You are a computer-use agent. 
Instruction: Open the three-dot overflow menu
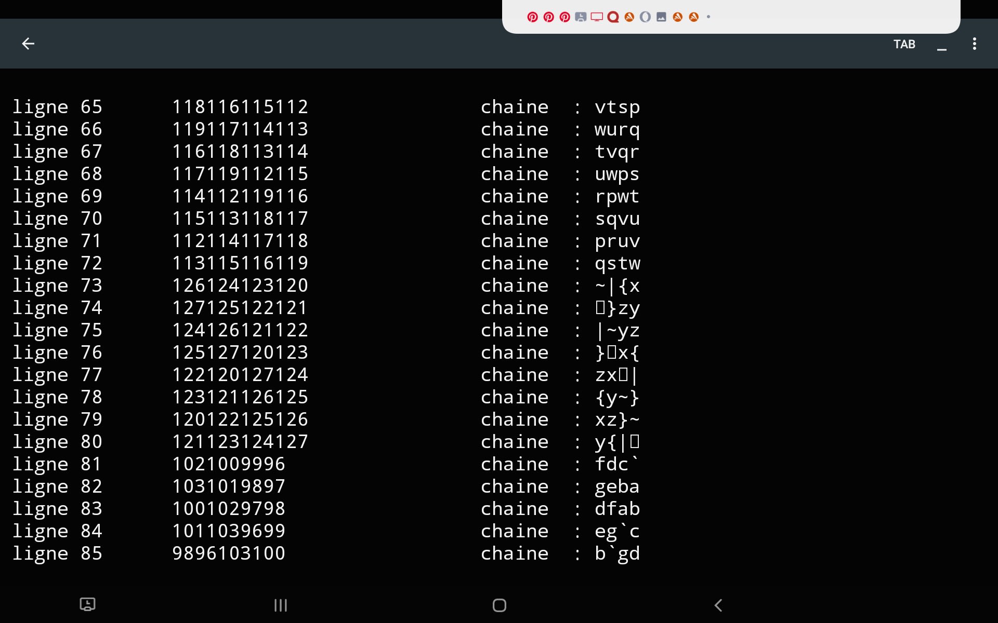click(x=974, y=44)
